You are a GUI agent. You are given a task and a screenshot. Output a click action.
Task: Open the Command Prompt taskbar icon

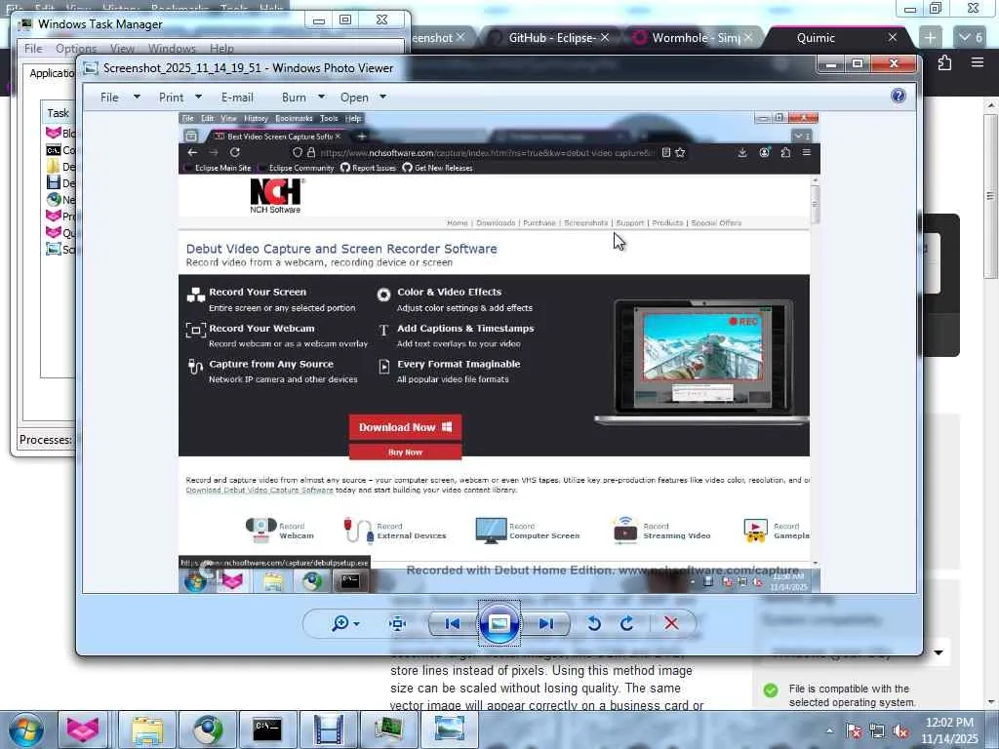[267, 729]
